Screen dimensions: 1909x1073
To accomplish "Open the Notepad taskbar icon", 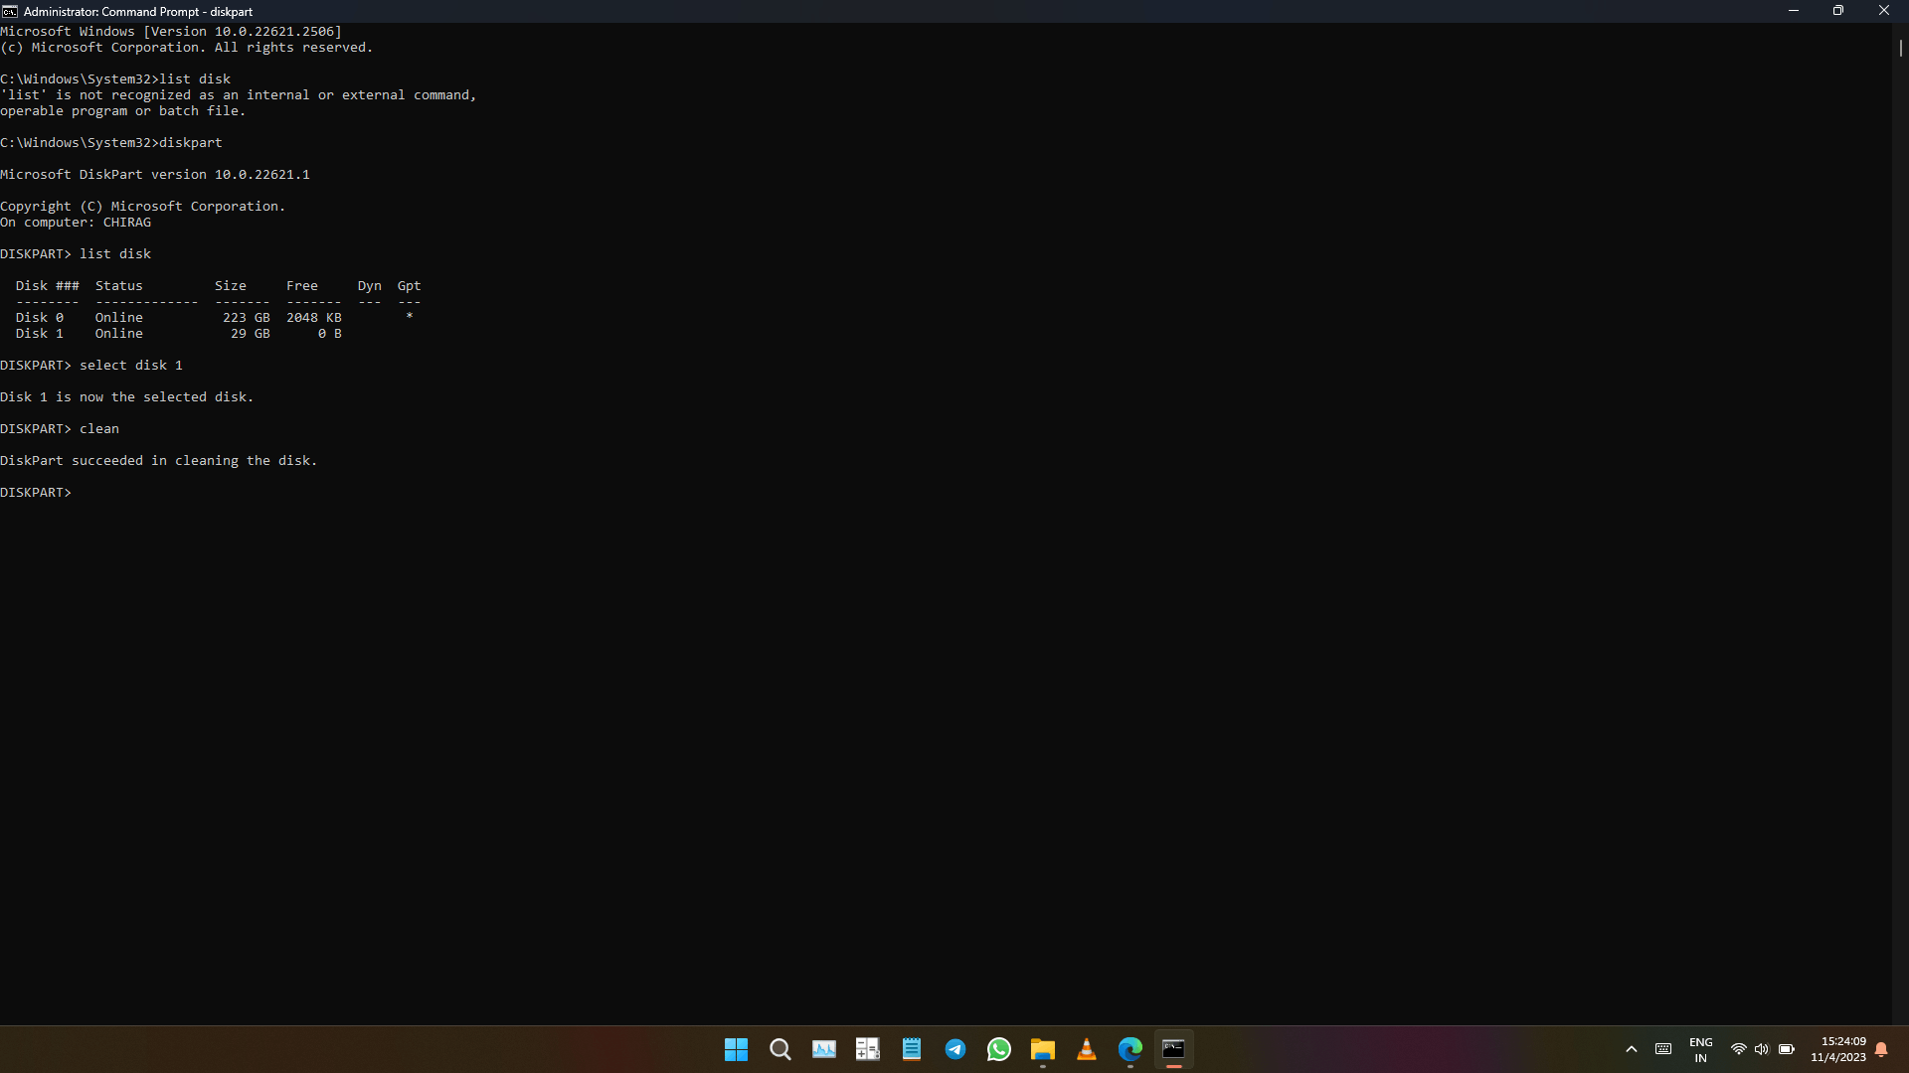I will pyautogui.click(x=912, y=1049).
